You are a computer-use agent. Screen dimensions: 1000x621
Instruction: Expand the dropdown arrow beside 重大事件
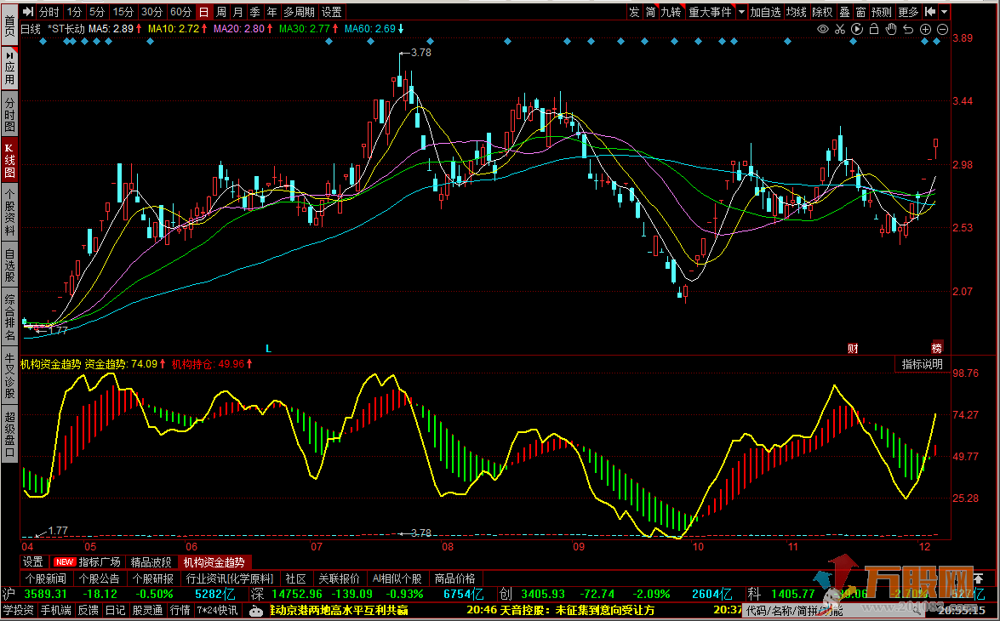[742, 11]
